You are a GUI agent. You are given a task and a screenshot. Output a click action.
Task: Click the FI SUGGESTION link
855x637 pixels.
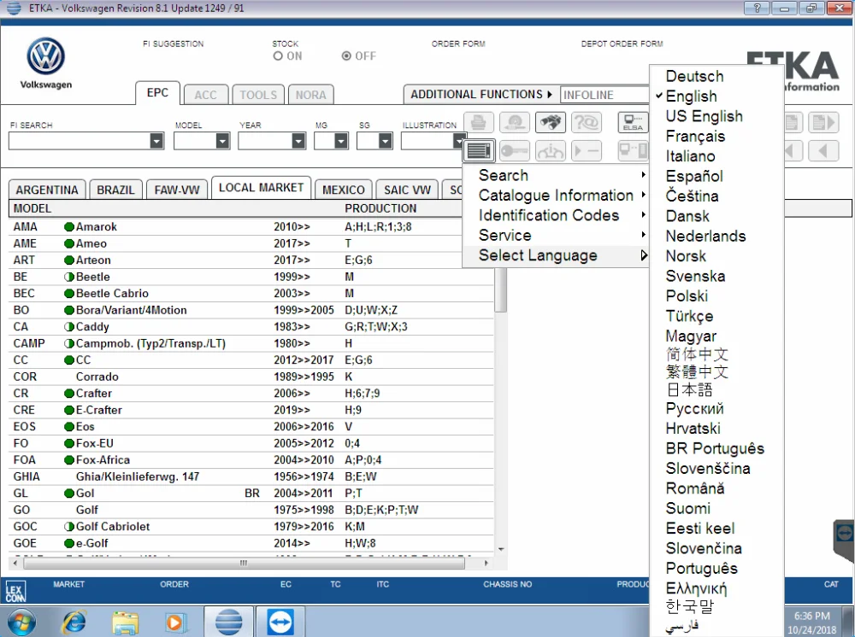click(173, 44)
